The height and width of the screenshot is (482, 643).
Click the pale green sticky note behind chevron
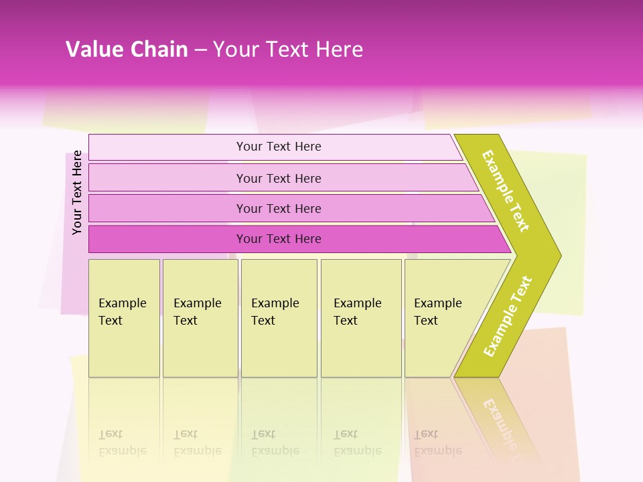tap(569, 201)
